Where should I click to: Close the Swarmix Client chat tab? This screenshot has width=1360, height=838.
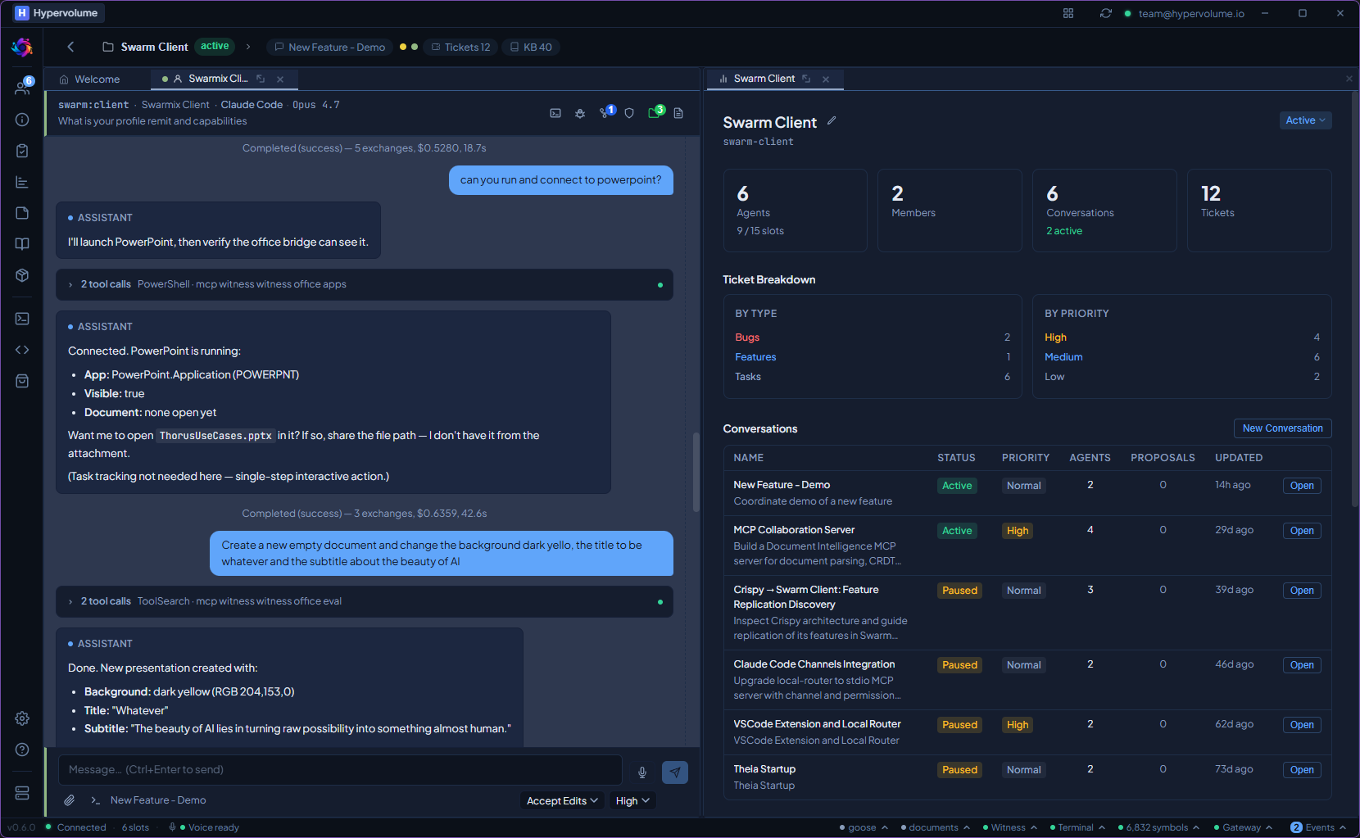pyautogui.click(x=280, y=79)
